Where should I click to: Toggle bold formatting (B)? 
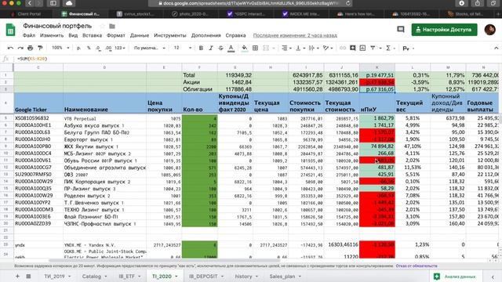[201, 48]
